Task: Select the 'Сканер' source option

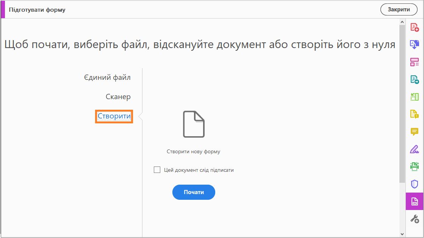Action: tap(118, 96)
